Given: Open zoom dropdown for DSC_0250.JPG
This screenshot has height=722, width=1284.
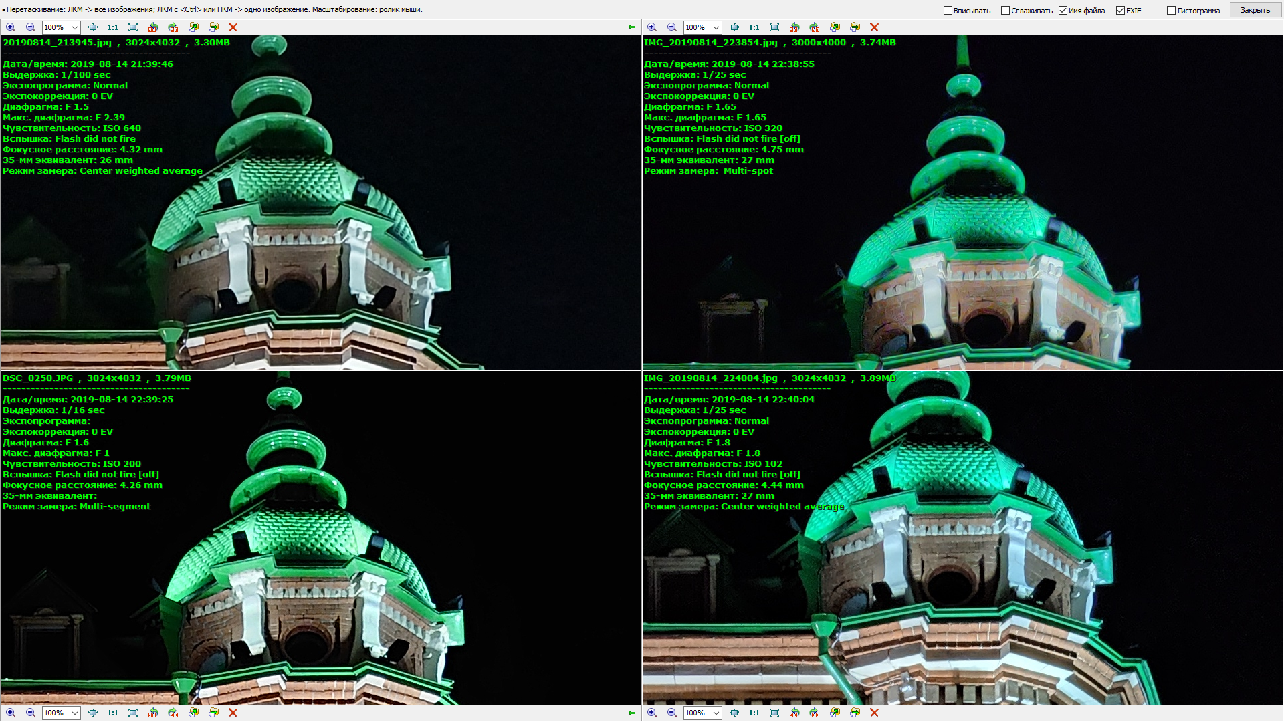Looking at the screenshot, I should point(75,713).
